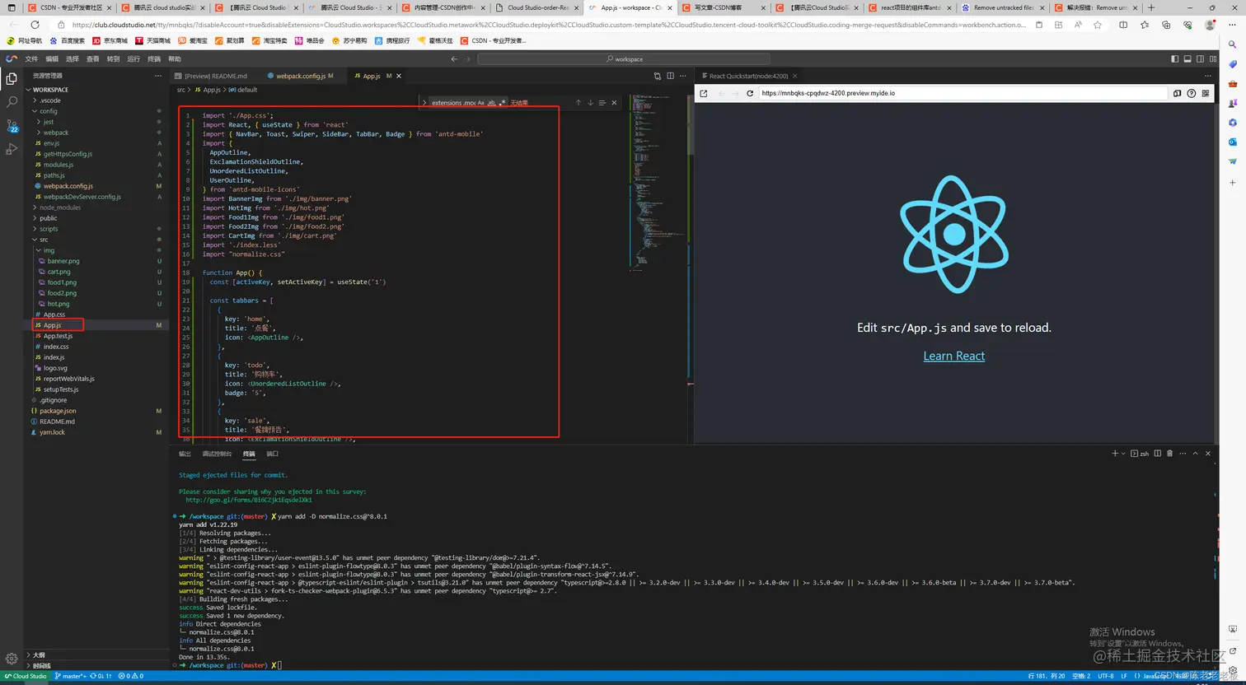
Task: Click find in selection icon
Action: (602, 103)
